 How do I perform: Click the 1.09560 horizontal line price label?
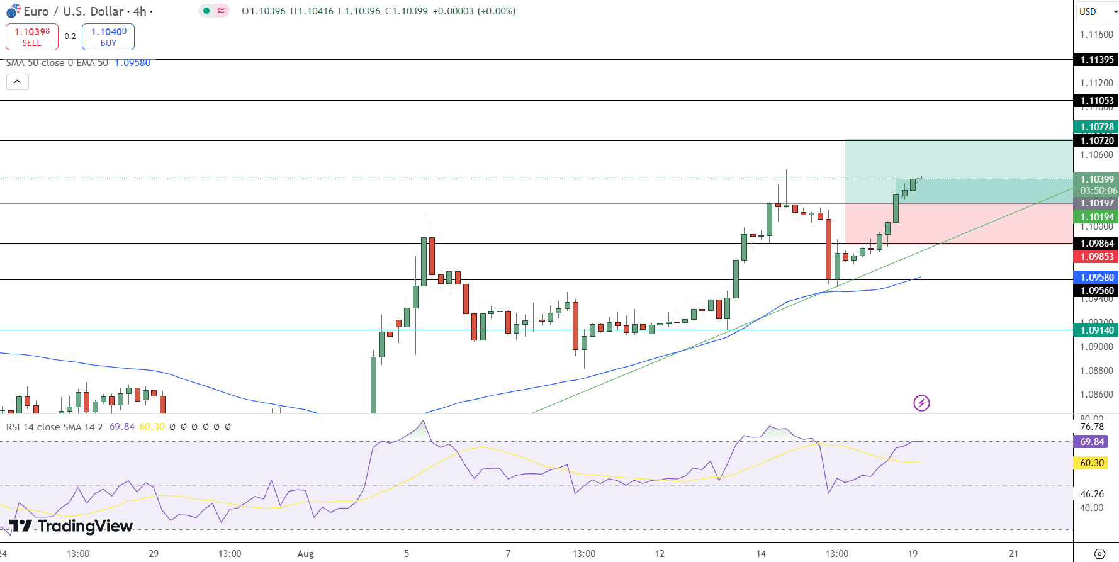click(x=1096, y=291)
